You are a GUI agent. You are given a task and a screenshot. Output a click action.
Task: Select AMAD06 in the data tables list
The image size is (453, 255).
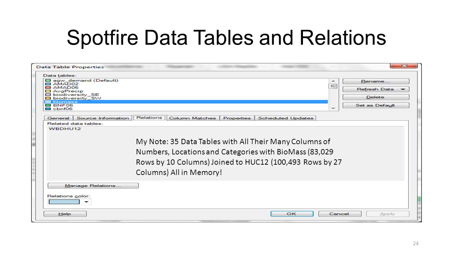click(65, 87)
